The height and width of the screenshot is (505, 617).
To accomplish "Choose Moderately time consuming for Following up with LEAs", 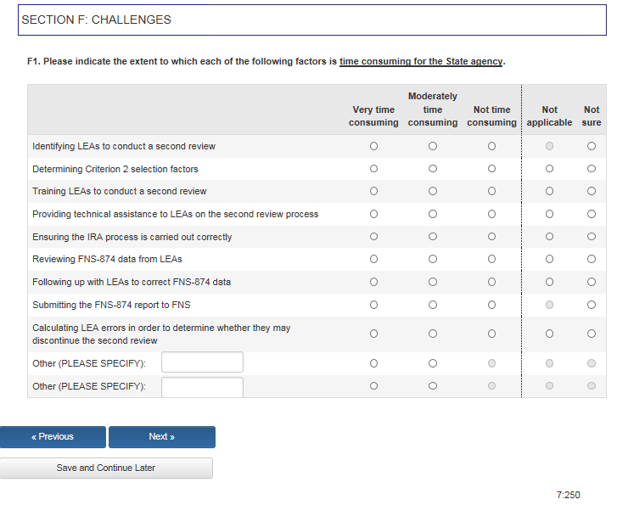I will (x=433, y=282).
